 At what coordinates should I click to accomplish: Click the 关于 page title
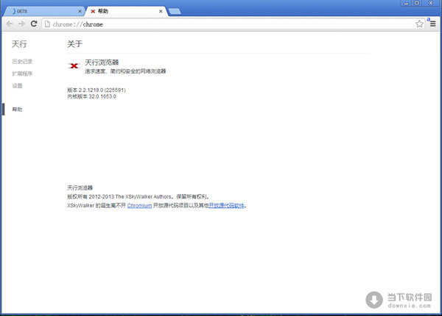(74, 44)
